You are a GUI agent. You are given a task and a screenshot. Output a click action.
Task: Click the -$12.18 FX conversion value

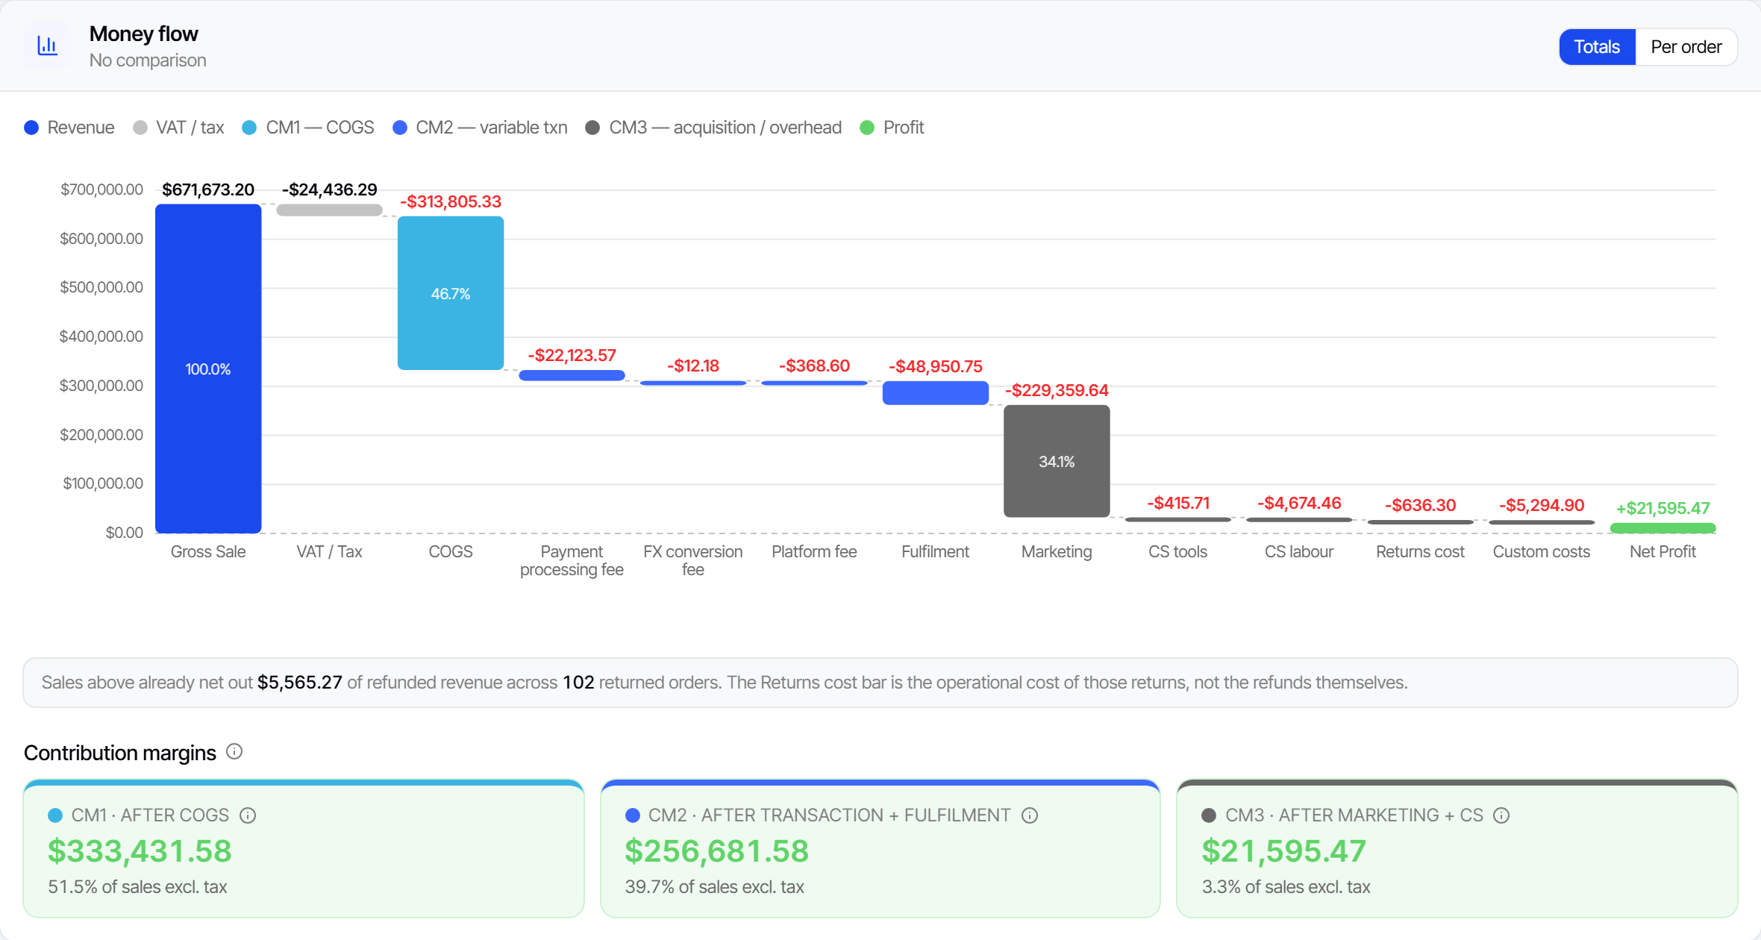(x=693, y=366)
